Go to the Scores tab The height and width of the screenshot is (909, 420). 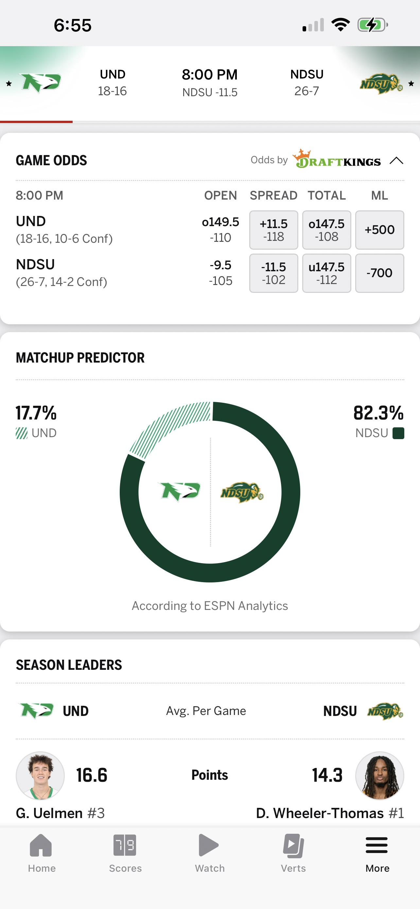pyautogui.click(x=125, y=845)
